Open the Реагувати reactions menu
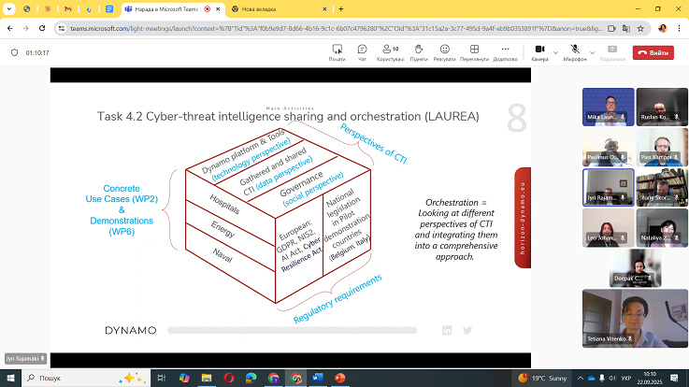689x387 pixels. coord(445,51)
